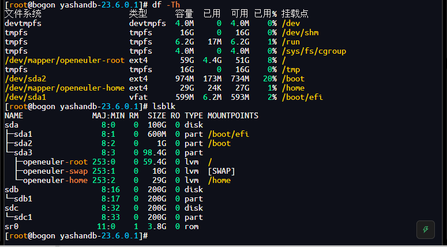Screen dimensions: 447x247
Task: Click 'sda3' partition name
Action: [x=23, y=152]
